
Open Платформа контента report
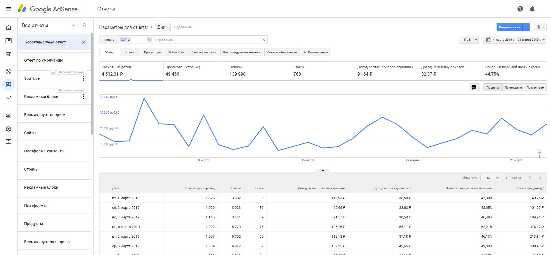[54, 151]
